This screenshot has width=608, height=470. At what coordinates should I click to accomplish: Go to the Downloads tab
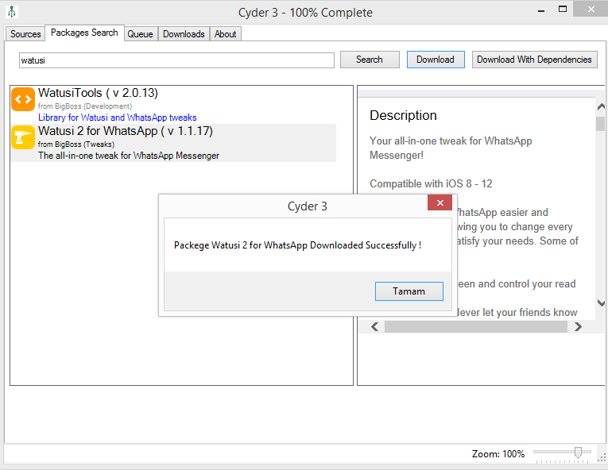[184, 34]
